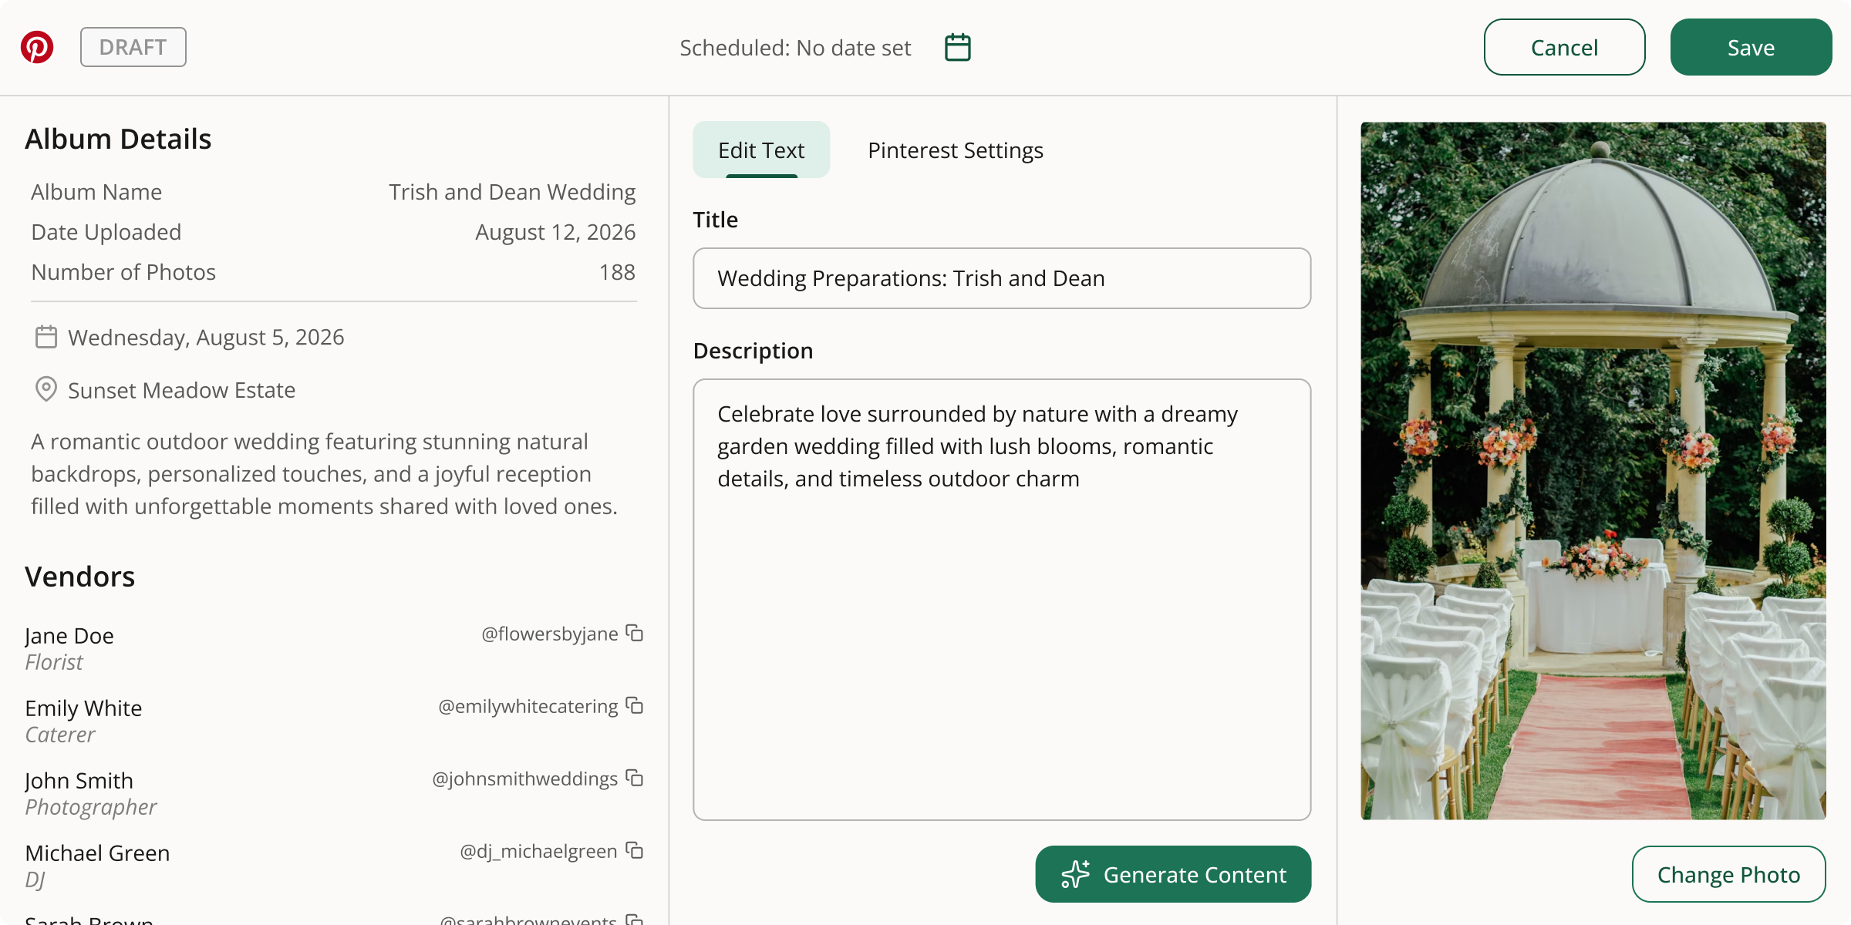Screen dimensions: 1851x925
Task: Click the photo count value '188'
Action: (x=617, y=272)
